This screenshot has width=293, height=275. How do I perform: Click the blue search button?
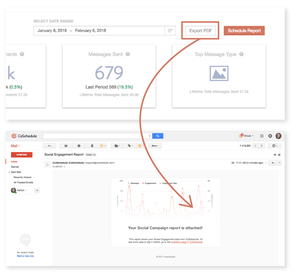tap(158, 136)
